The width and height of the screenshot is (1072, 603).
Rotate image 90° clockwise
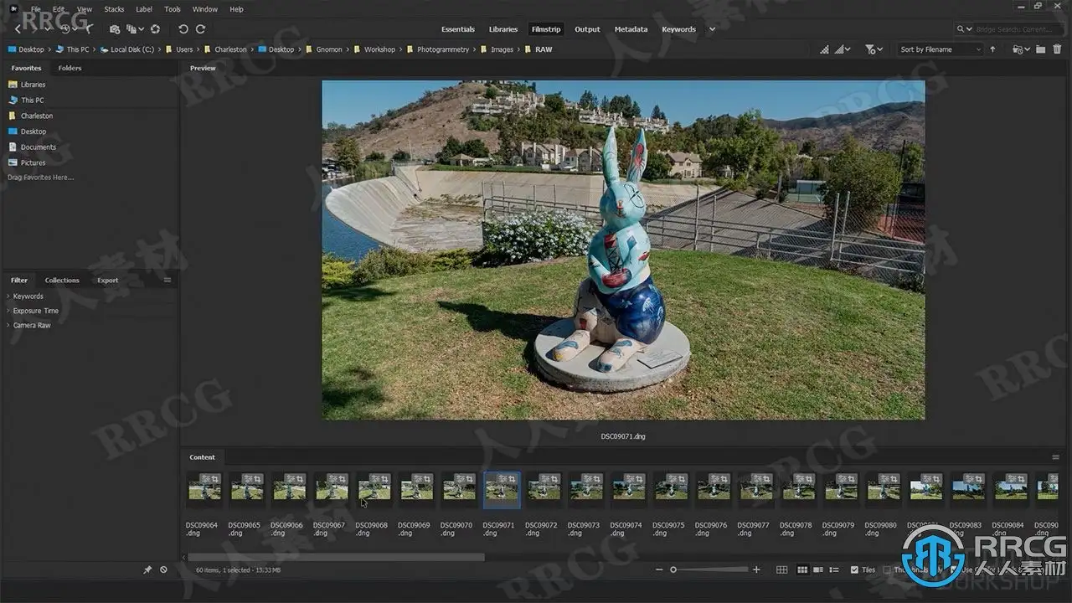[x=200, y=29]
